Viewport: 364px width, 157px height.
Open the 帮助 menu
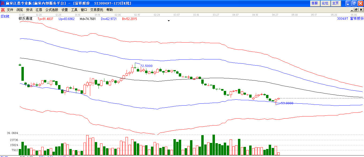110,10
